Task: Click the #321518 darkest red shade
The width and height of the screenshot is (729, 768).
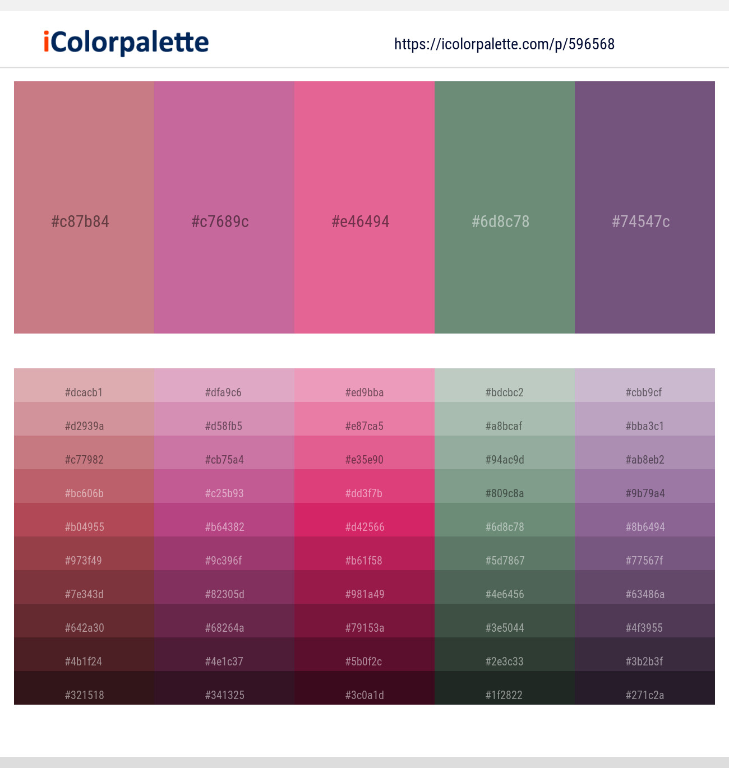Action: coord(84,688)
